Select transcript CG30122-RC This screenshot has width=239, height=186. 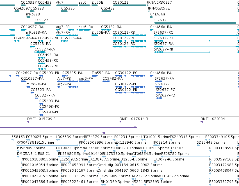129,41
